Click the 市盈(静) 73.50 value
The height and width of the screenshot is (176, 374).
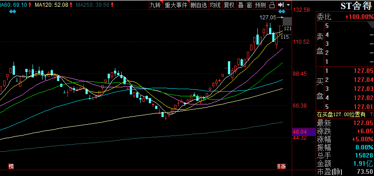coord(365,171)
